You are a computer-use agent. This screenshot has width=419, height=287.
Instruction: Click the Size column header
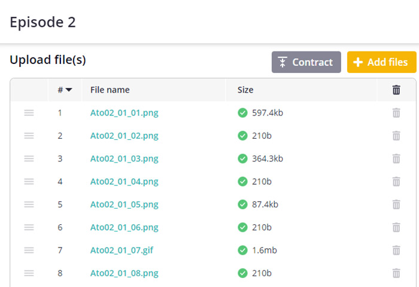[x=245, y=90]
